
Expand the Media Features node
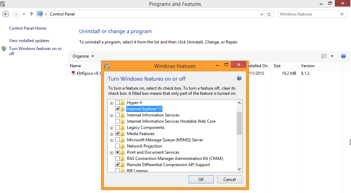111,134
